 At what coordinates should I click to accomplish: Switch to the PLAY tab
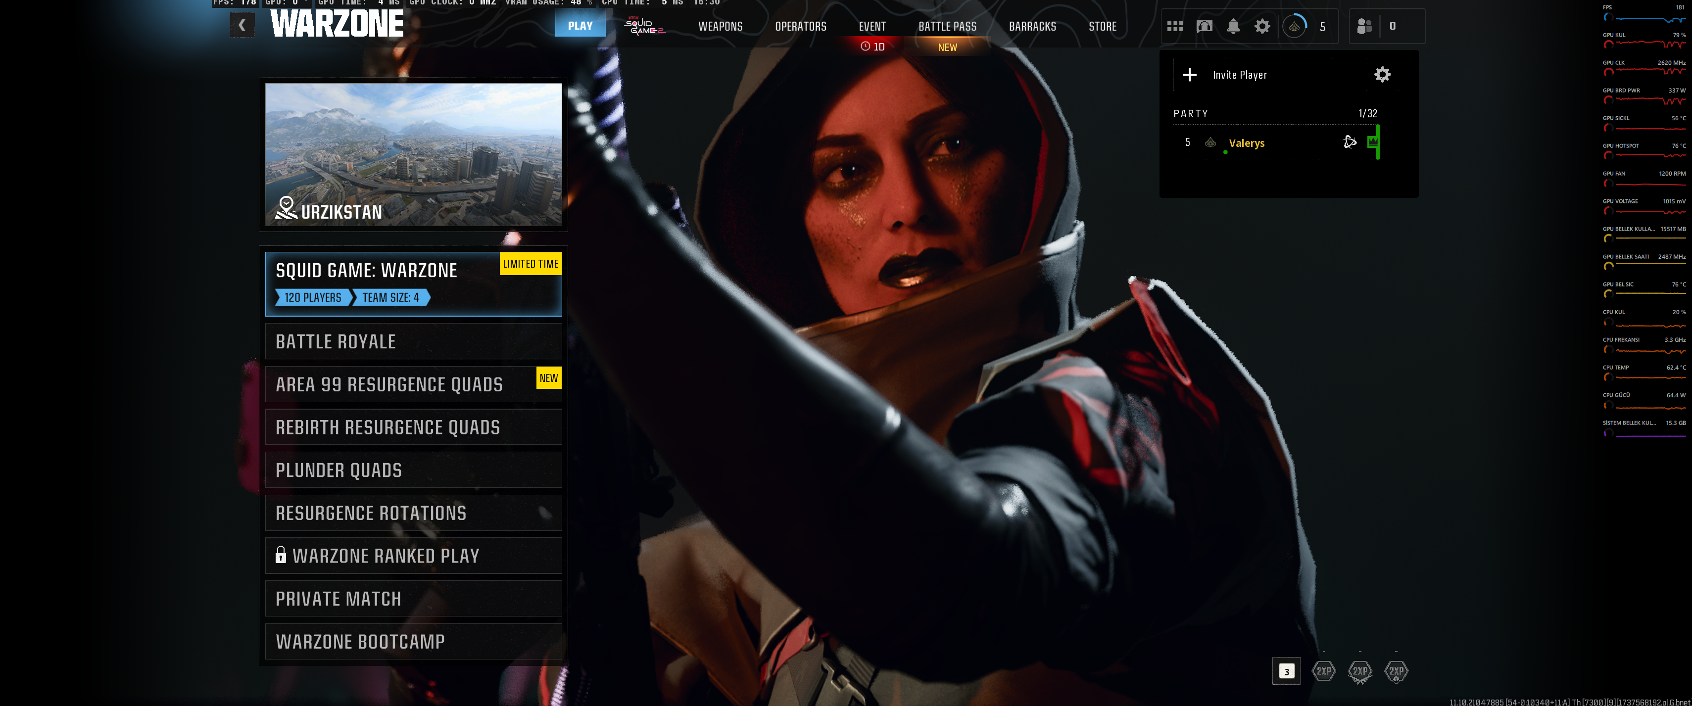point(580,26)
